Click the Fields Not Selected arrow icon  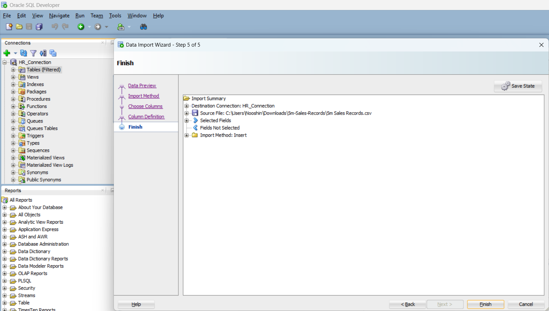(x=195, y=128)
